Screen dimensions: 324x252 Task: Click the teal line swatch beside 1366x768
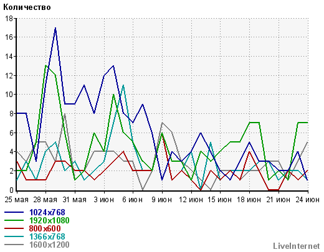point(14,236)
